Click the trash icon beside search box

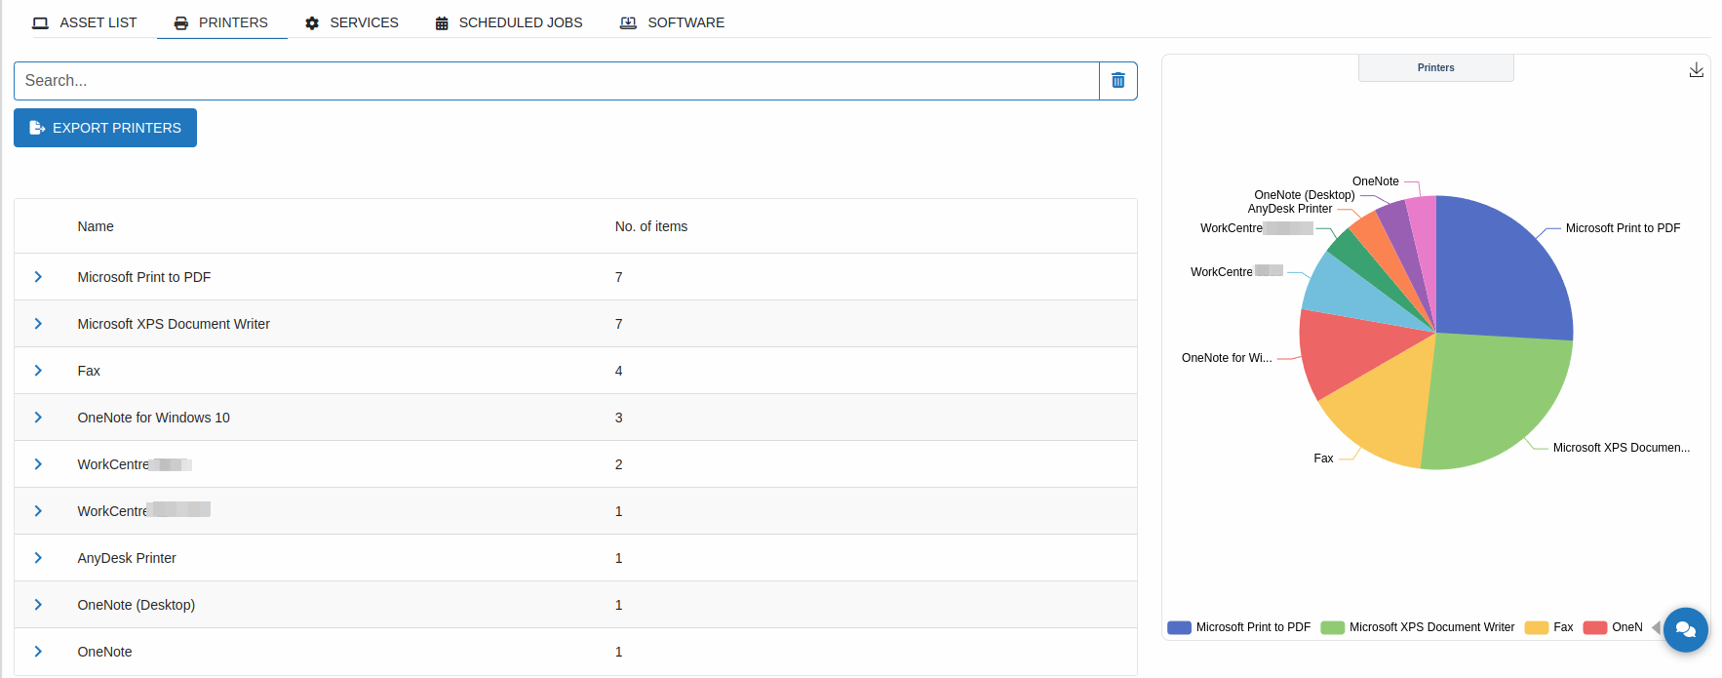click(1117, 81)
